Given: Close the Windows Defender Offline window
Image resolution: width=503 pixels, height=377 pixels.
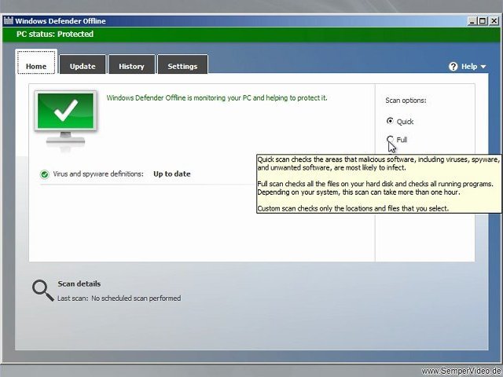Looking at the screenshot, I should 494,21.
